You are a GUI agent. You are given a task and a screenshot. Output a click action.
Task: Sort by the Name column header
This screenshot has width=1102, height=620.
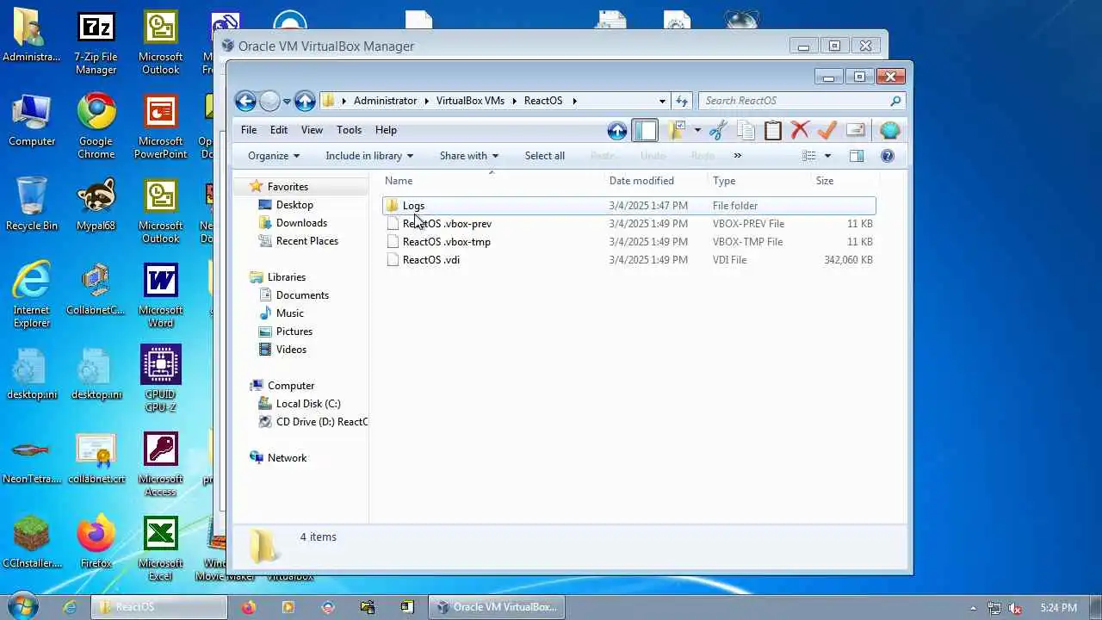[x=399, y=181]
